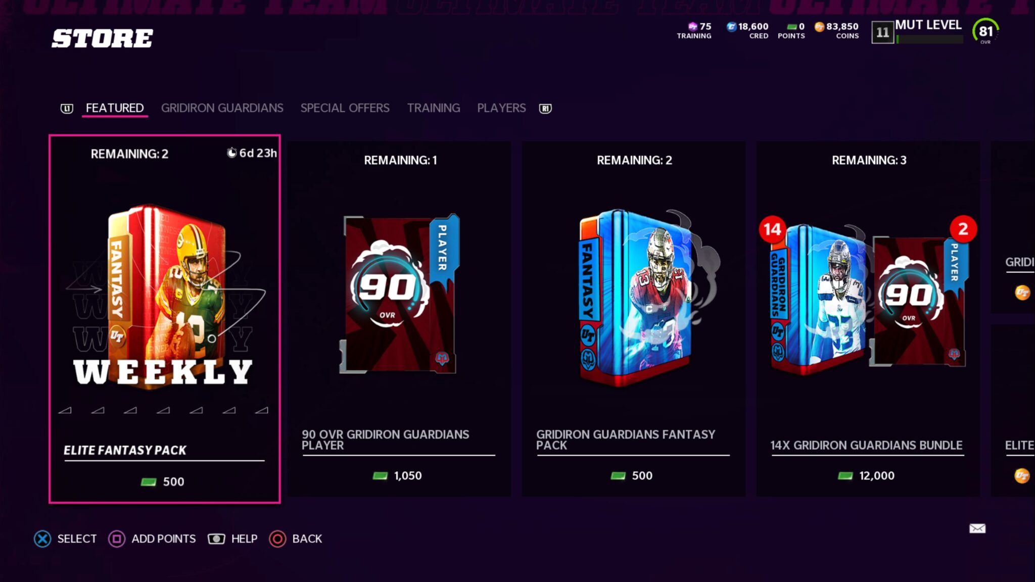
Task: Select the 14X Gridiron Guardians Bundle
Action: 868,319
